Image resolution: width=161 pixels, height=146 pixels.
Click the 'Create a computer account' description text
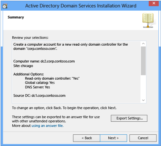(70, 47)
